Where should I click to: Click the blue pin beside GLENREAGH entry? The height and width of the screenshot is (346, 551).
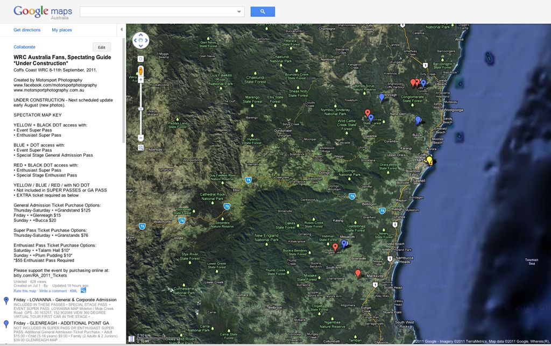(x=6, y=324)
